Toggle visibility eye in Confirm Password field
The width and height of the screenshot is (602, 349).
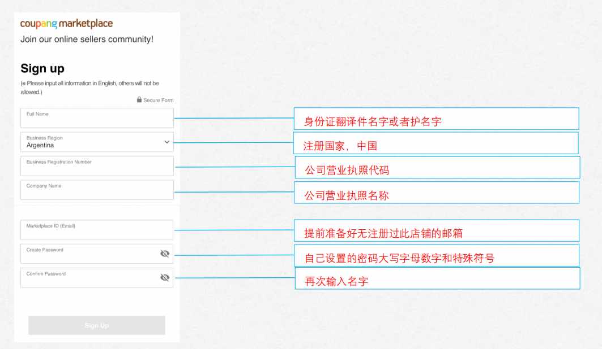165,277
